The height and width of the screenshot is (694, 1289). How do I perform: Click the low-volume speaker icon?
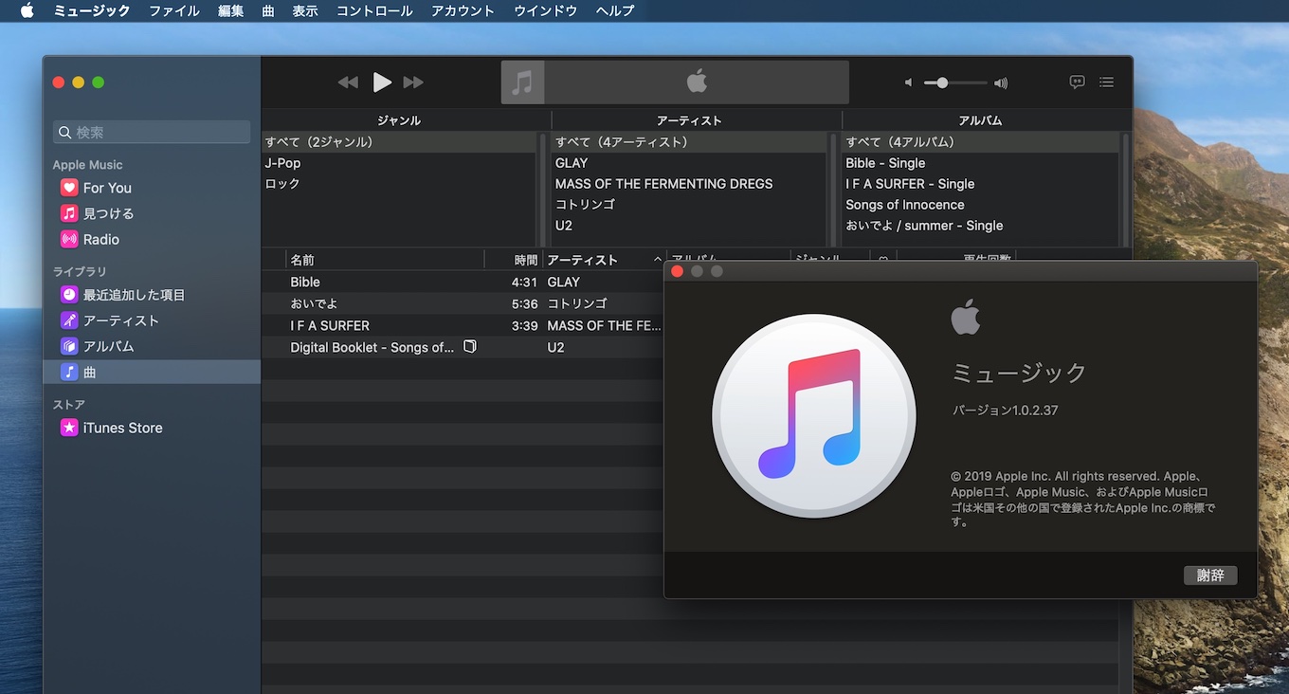pyautogui.click(x=908, y=82)
